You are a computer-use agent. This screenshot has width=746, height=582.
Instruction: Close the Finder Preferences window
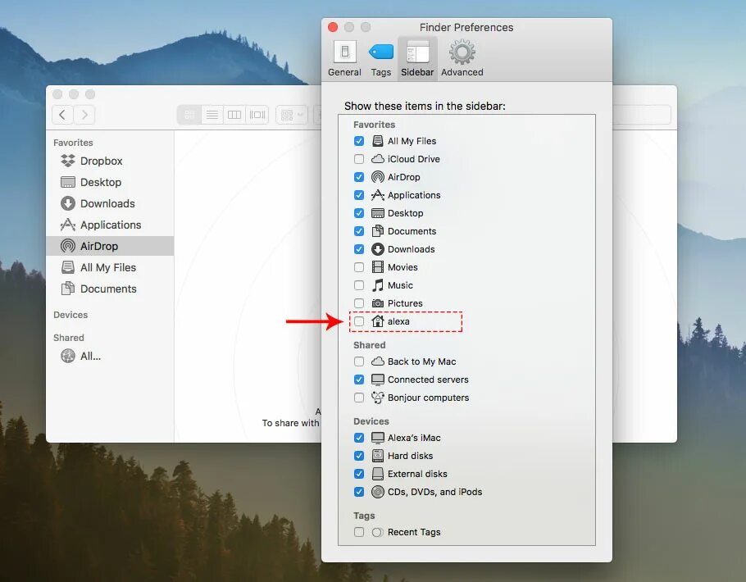[333, 27]
